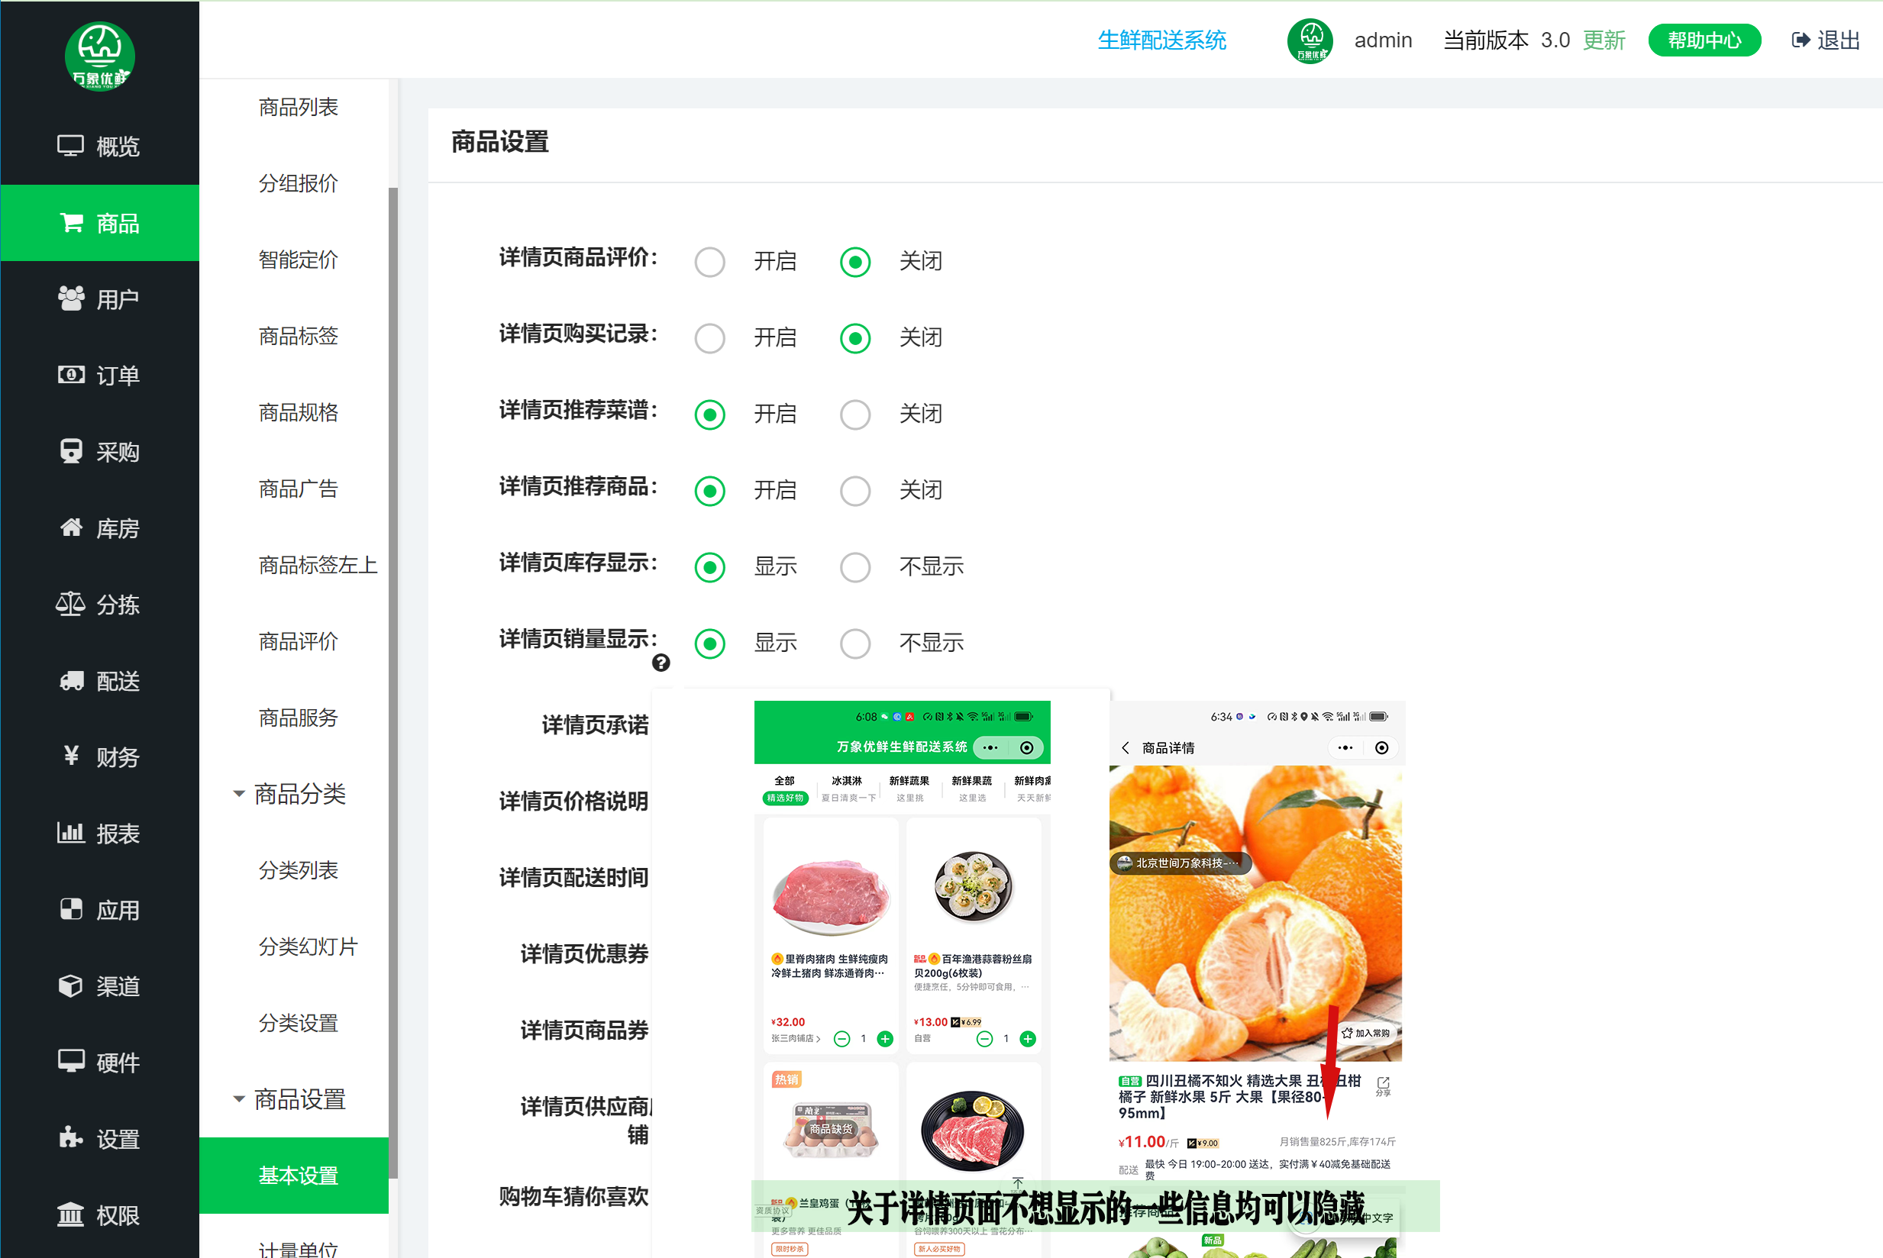Open 硬件 hardware monitor icon
This screenshot has width=1883, height=1258.
[x=70, y=1061]
